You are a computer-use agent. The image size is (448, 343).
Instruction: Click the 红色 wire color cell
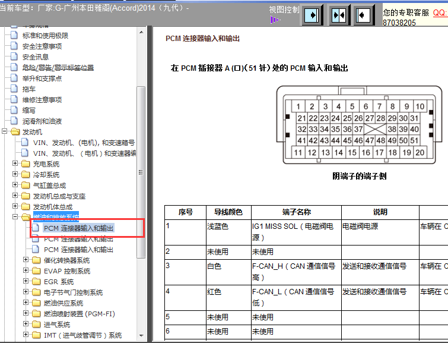[x=228, y=297]
